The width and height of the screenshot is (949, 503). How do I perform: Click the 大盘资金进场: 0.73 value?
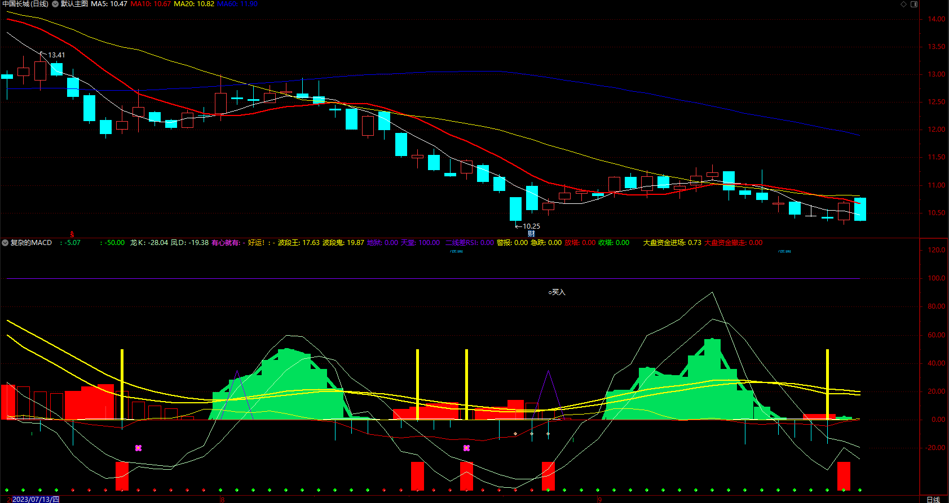point(672,243)
